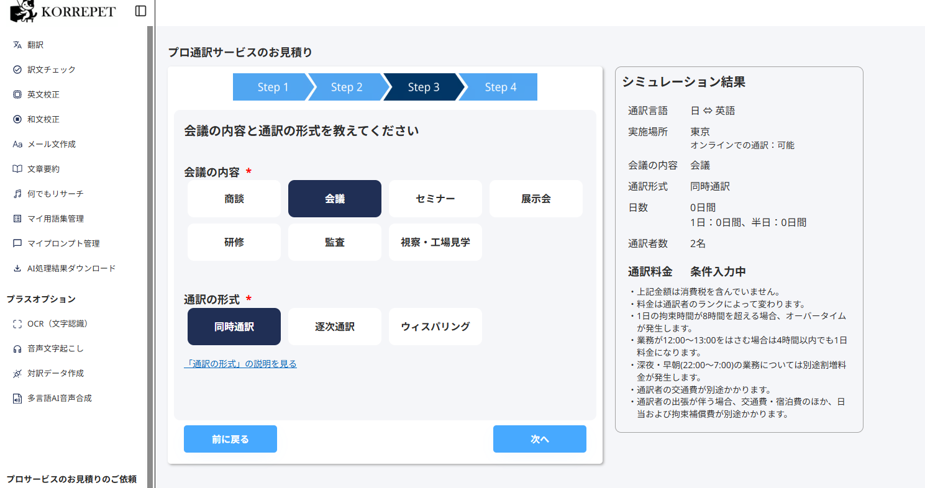
Task: Select 商談 as meeting content
Action: 234,199
